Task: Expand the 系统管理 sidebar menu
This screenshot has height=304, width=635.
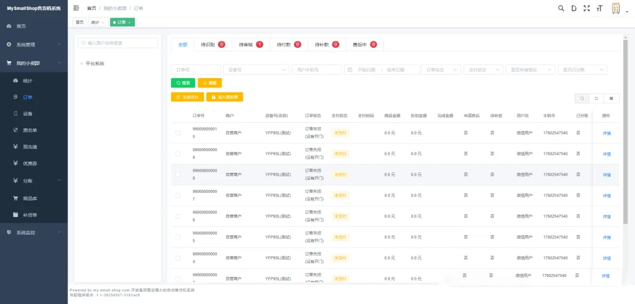Action: (x=59, y=45)
